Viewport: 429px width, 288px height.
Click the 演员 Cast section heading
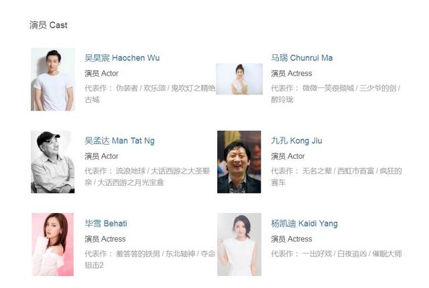click(x=48, y=25)
